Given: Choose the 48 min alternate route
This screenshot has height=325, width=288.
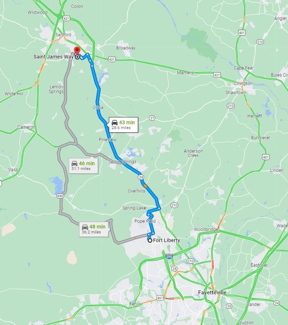Looking at the screenshot, I should [94, 229].
